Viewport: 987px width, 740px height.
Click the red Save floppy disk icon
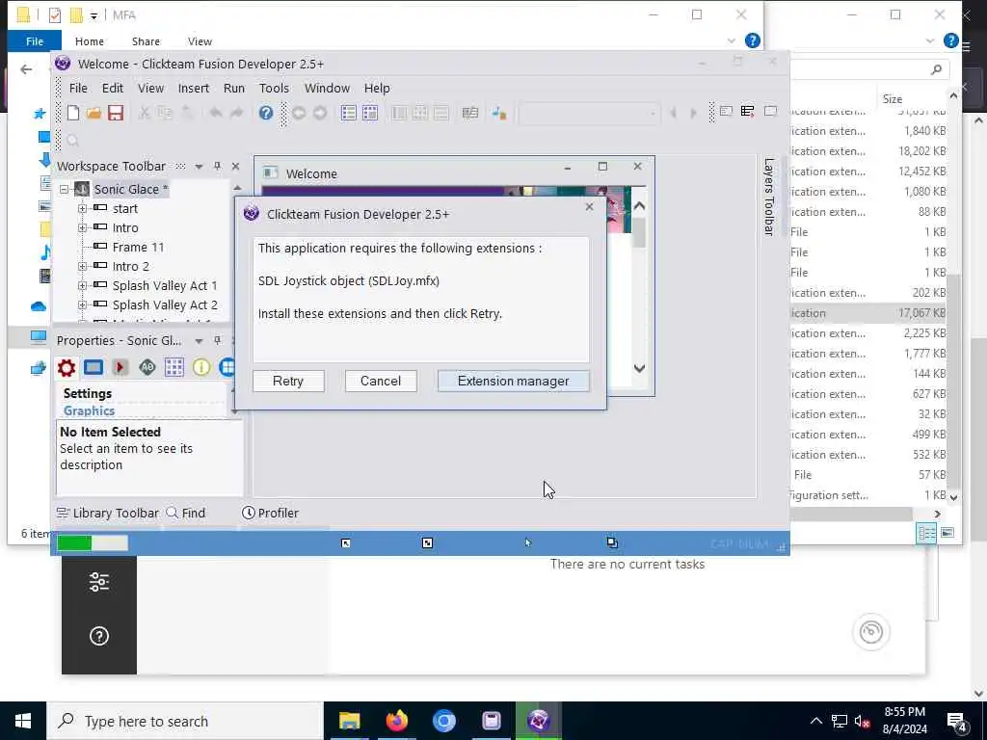pos(116,113)
